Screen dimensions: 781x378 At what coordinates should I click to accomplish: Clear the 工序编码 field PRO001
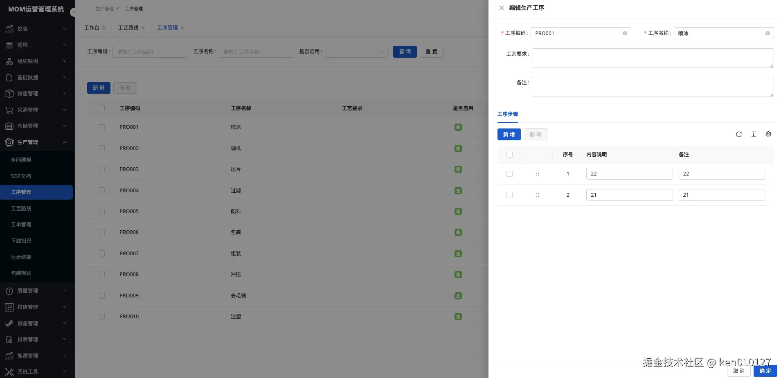coord(625,34)
